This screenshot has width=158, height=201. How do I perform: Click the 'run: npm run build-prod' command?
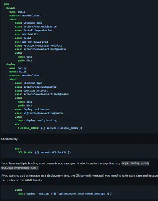tap(32, 42)
